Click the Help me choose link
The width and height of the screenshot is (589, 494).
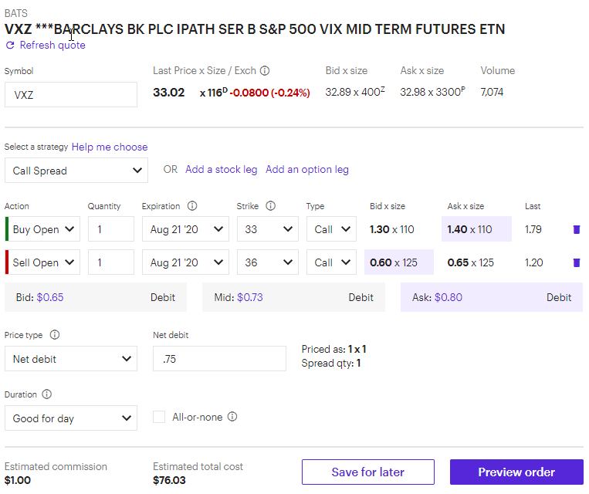(x=110, y=147)
